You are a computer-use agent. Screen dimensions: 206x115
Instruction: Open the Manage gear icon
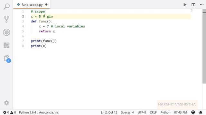point(6,103)
